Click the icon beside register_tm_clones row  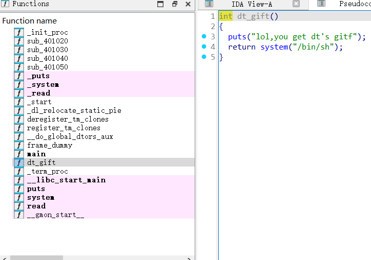click(19, 128)
